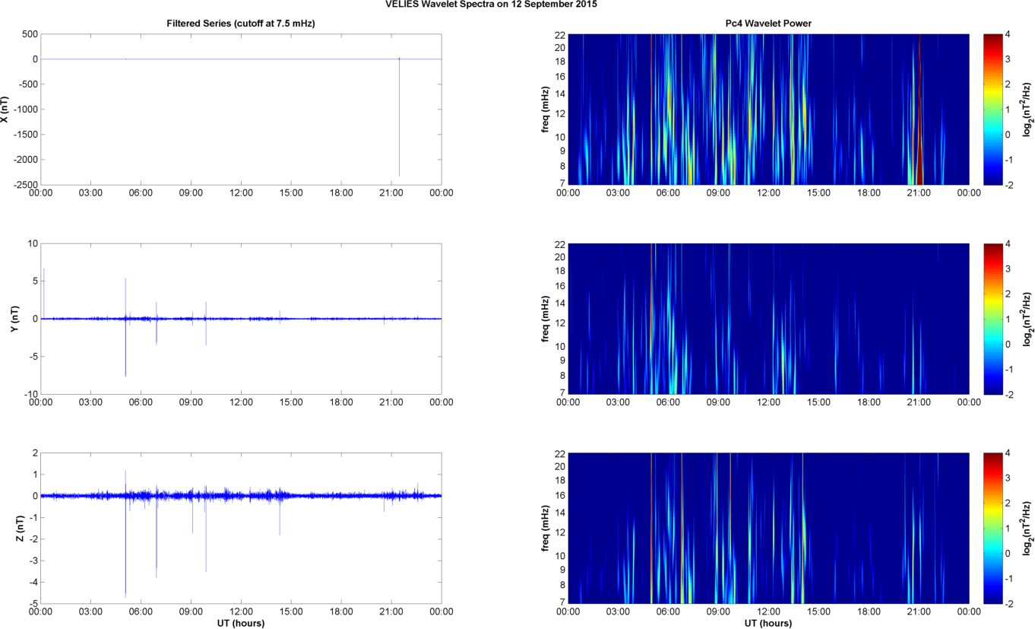Click the UT (hours) label under Z series
Image resolution: width=1035 pixels, height=629 pixels.
(240, 623)
